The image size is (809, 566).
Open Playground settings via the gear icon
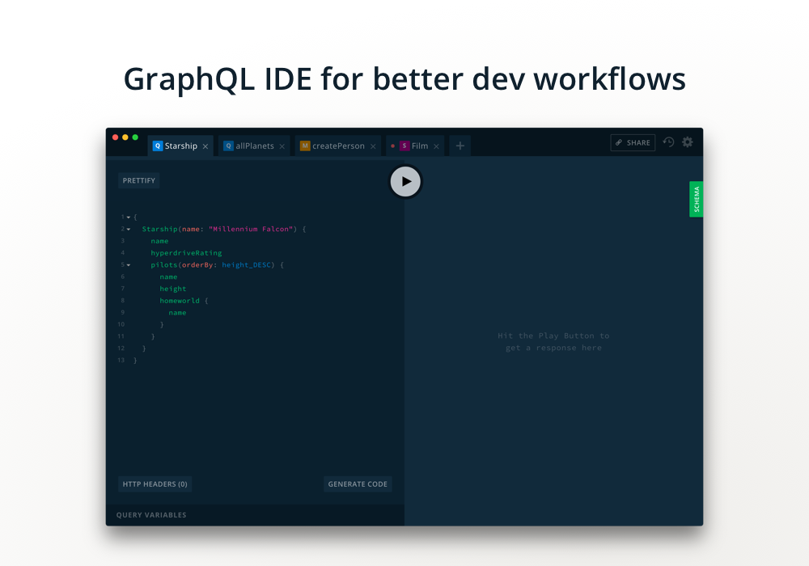687,142
